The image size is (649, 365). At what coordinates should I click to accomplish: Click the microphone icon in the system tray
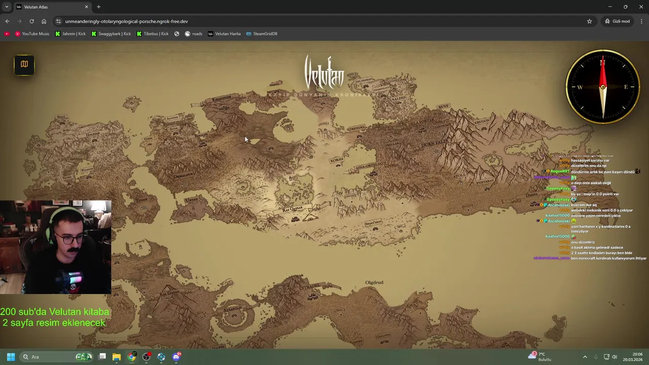(x=596, y=357)
